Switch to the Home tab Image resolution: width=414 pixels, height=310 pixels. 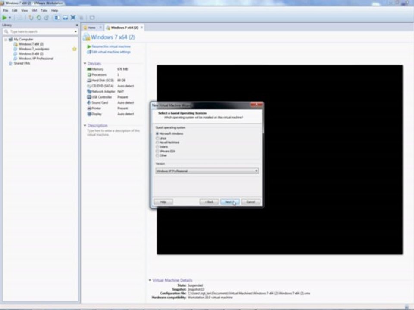click(91, 28)
